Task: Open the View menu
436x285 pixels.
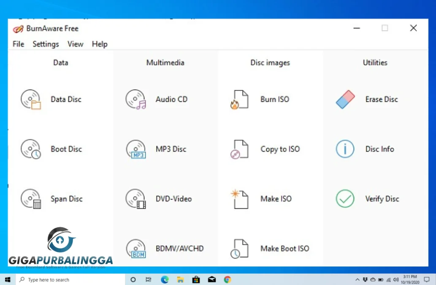Action: click(x=75, y=44)
